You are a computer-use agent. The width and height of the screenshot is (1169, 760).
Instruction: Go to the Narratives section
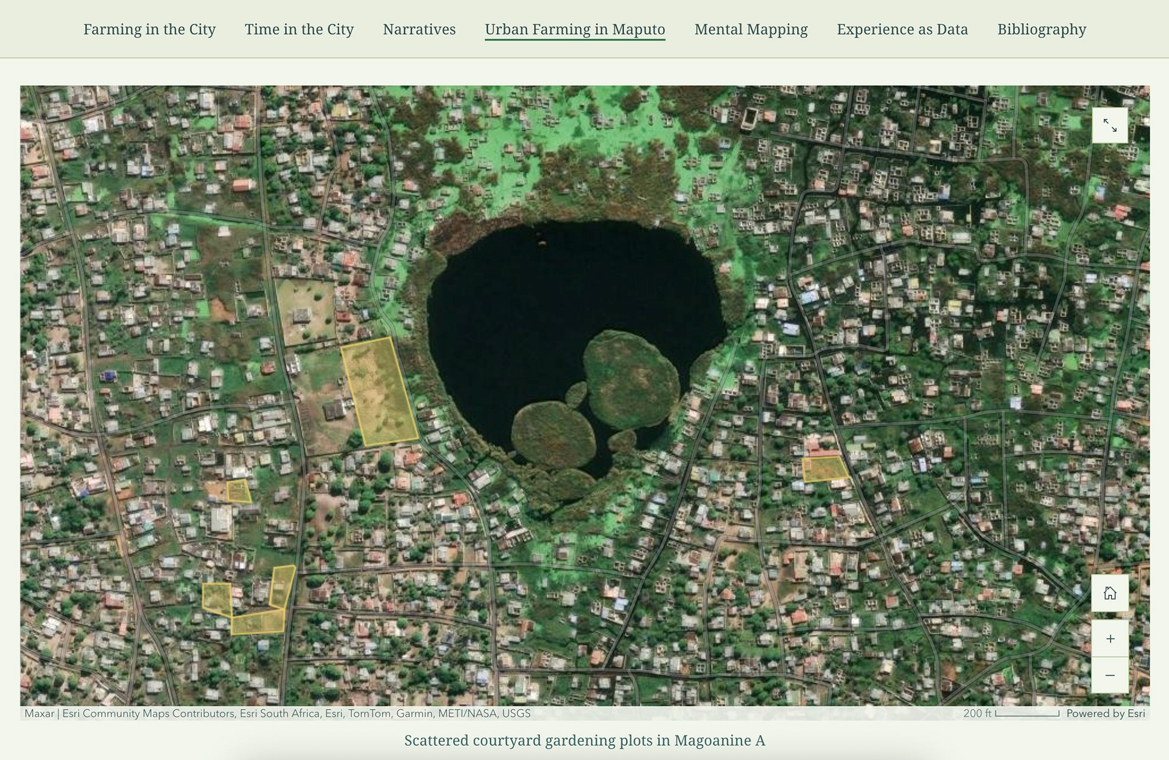(x=419, y=29)
